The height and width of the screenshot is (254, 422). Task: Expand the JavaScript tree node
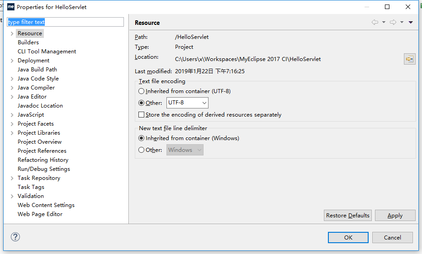click(x=12, y=115)
